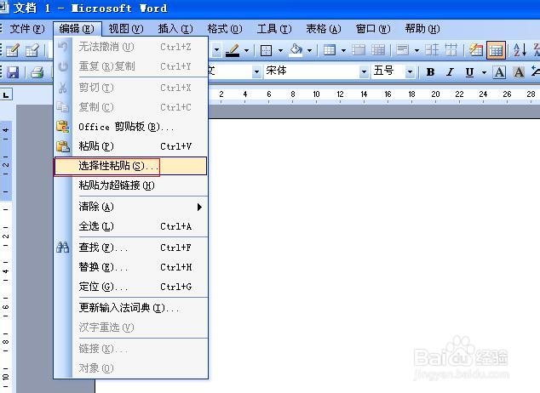
Task: Click the Print icon
Action: click(x=37, y=72)
